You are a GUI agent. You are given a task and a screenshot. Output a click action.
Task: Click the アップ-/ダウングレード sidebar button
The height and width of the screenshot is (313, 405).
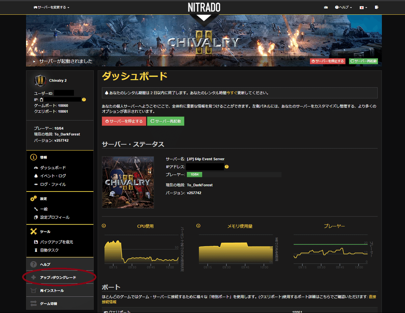pyautogui.click(x=60, y=278)
